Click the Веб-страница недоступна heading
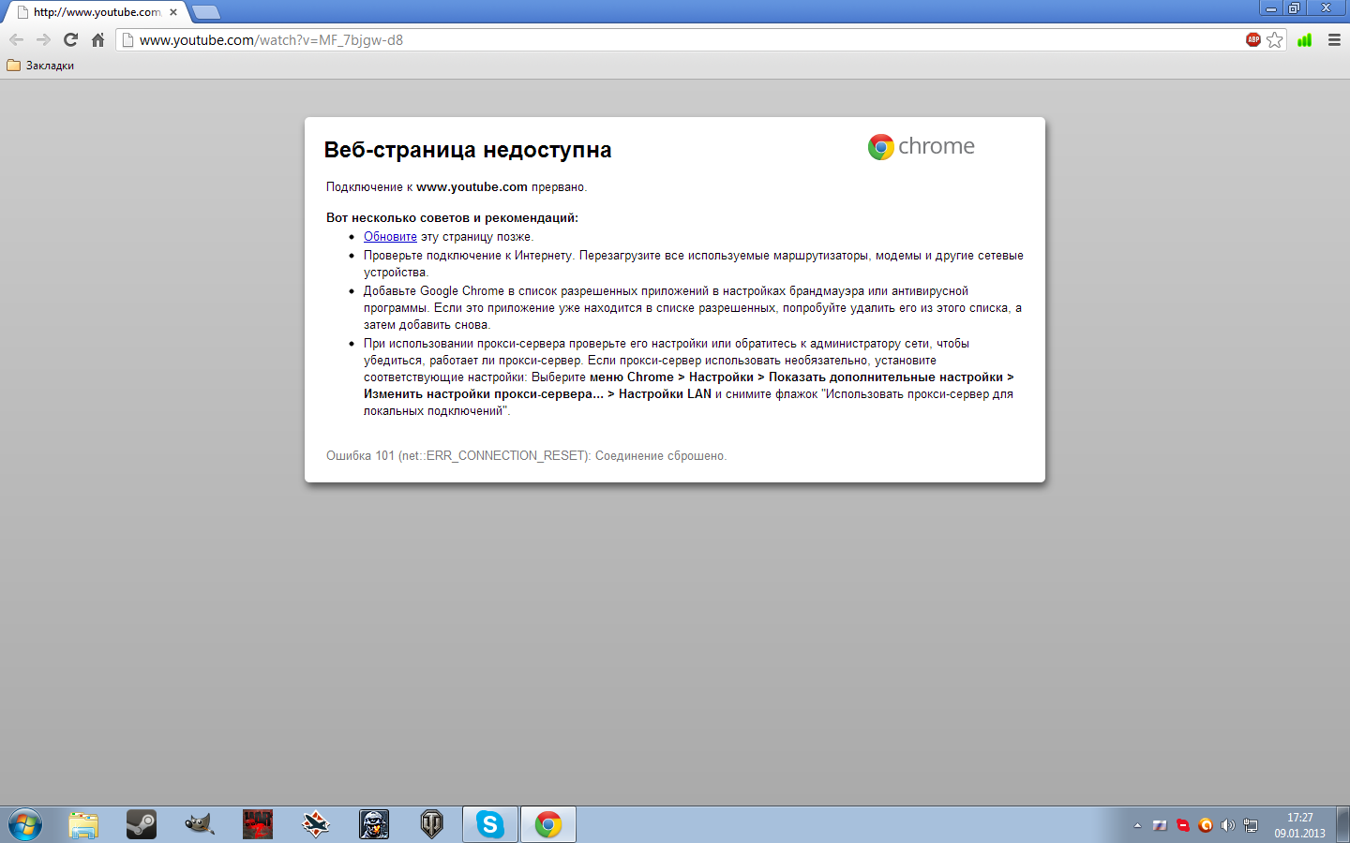 pos(468,150)
